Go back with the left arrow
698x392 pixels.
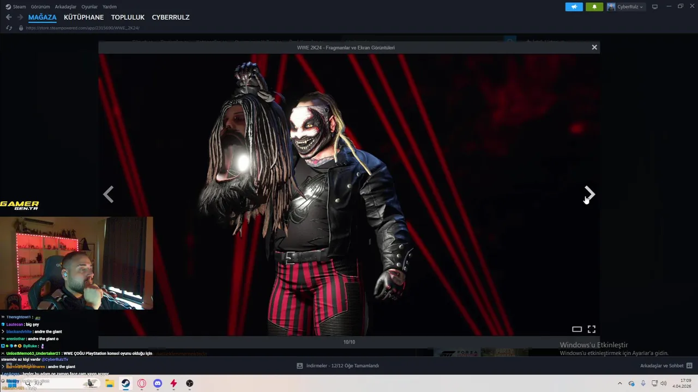[x=8, y=17]
